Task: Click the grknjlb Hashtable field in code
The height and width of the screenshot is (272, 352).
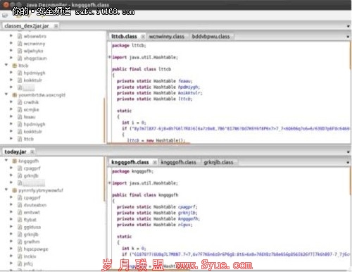Action: tap(187, 213)
